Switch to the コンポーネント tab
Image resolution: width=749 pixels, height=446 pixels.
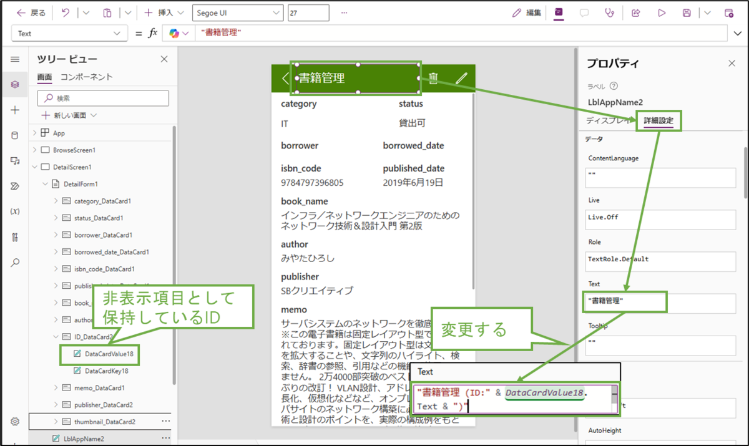click(87, 77)
